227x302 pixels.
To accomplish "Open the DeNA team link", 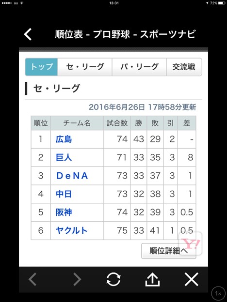I will [x=72, y=176].
